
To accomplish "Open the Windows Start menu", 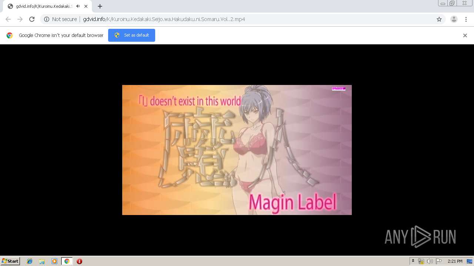I will (x=10, y=261).
